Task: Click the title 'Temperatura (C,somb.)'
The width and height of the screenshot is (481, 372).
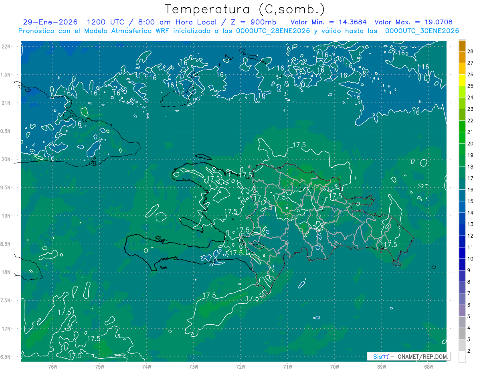Action: (244, 10)
